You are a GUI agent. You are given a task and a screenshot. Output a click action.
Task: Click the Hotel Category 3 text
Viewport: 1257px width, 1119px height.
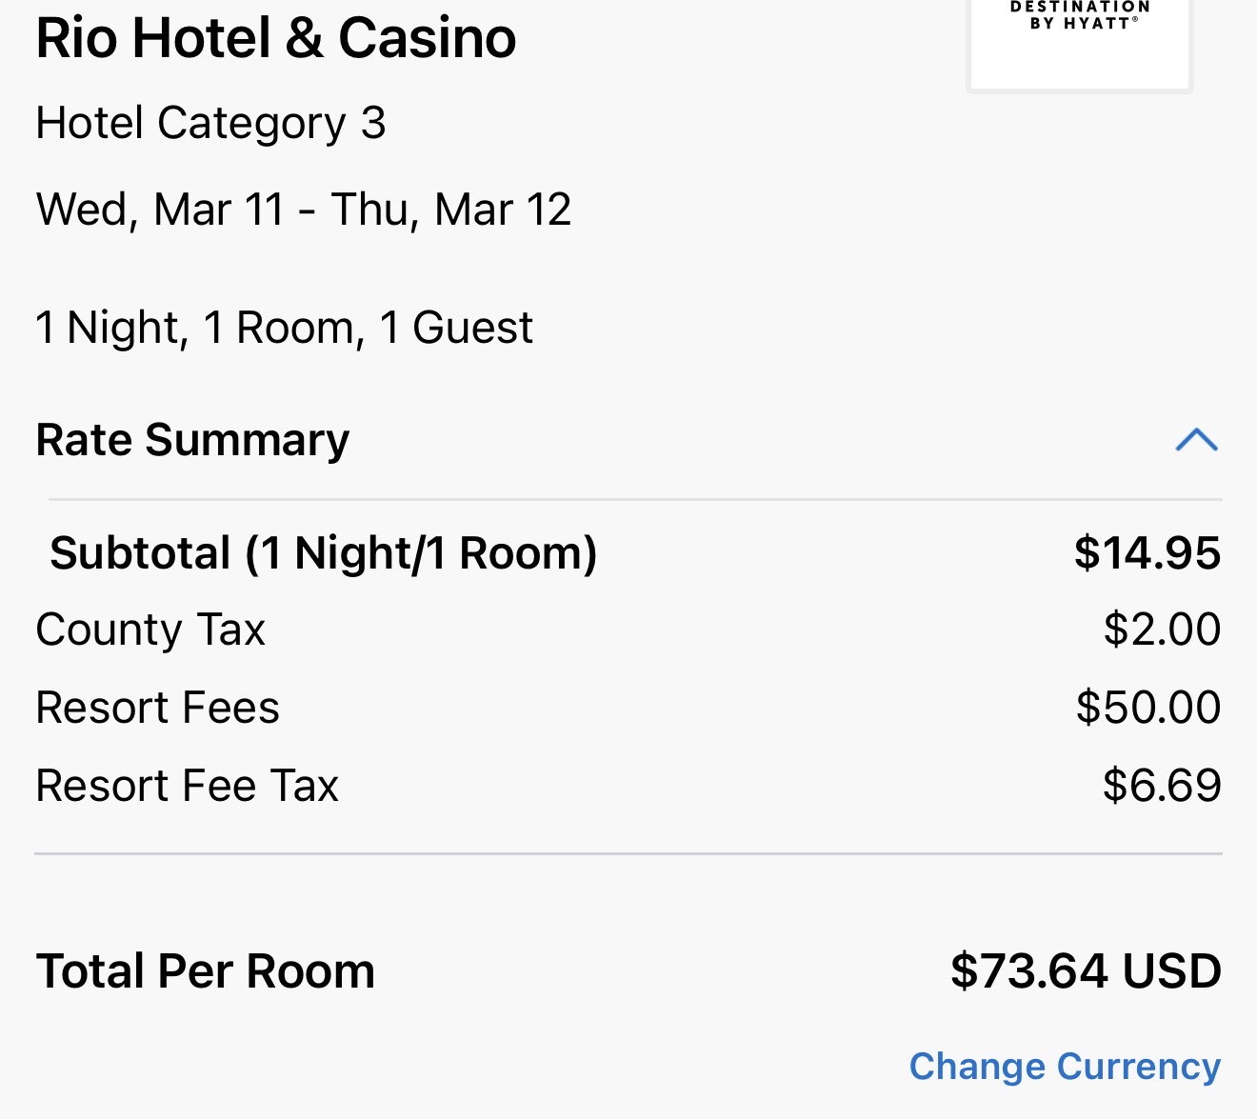(210, 123)
